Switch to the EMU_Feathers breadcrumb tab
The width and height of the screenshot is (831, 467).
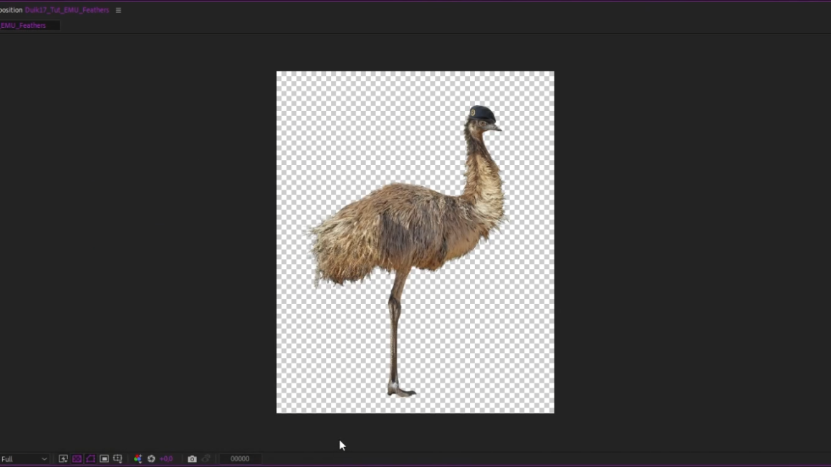24,25
